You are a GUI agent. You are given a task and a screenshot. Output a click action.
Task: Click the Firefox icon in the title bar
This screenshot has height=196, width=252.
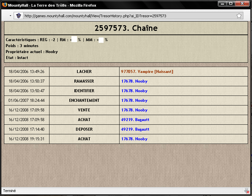tap(4, 5)
